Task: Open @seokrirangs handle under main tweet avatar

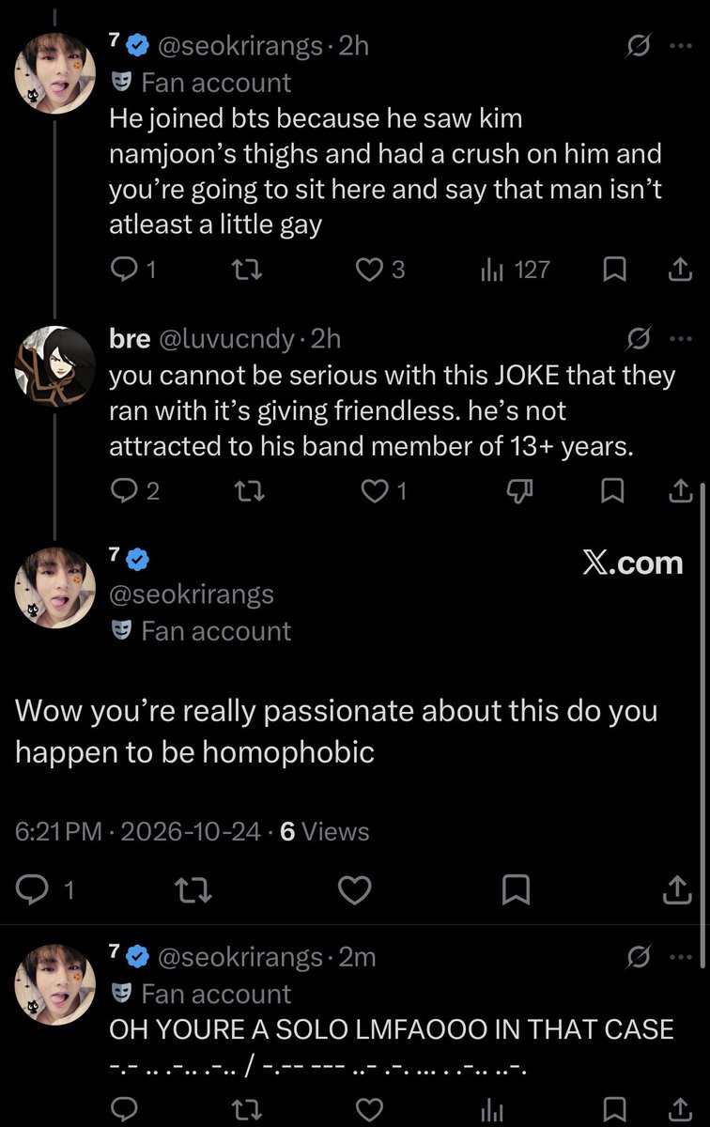Action: click(x=192, y=595)
